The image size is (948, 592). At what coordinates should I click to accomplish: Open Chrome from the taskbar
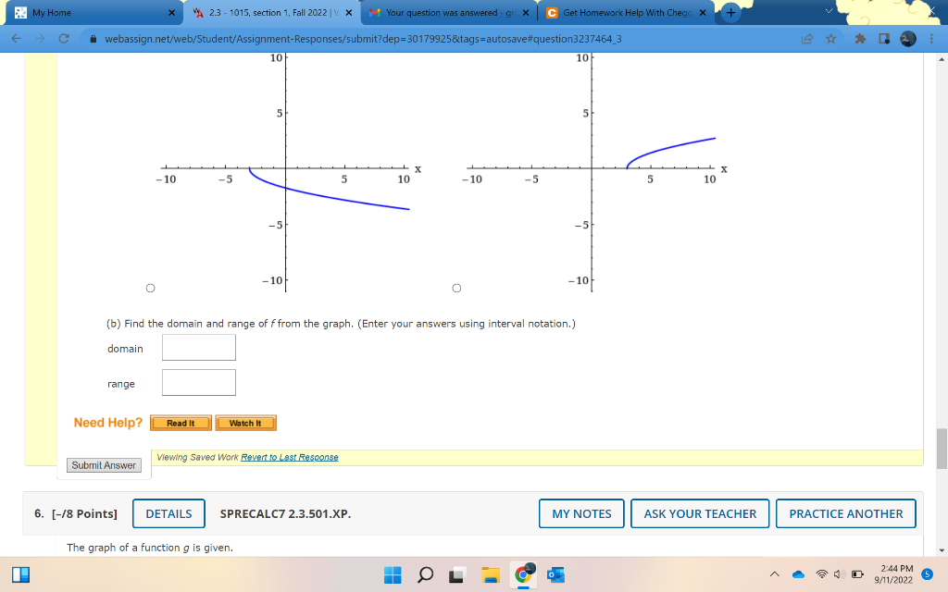tap(521, 574)
